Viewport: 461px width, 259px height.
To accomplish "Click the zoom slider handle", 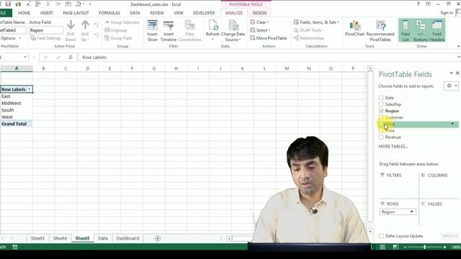I will tap(424, 247).
